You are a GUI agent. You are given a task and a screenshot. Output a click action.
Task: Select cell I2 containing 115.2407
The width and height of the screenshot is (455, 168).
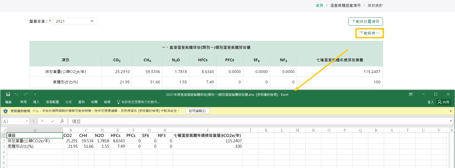coord(207,141)
